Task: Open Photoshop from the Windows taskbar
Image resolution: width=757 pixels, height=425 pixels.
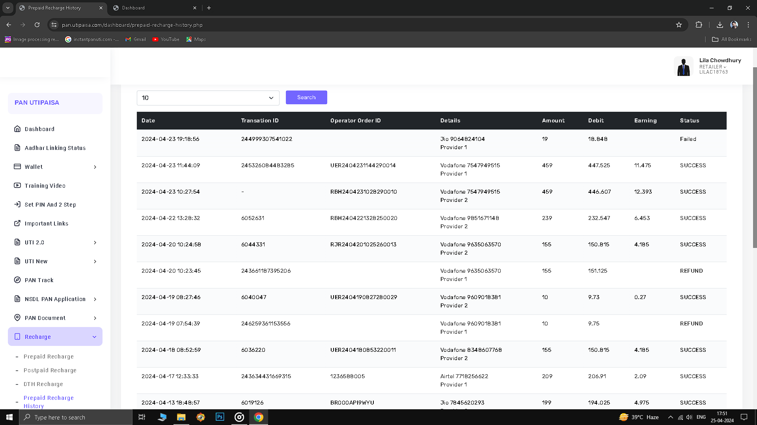Action: 220,417
